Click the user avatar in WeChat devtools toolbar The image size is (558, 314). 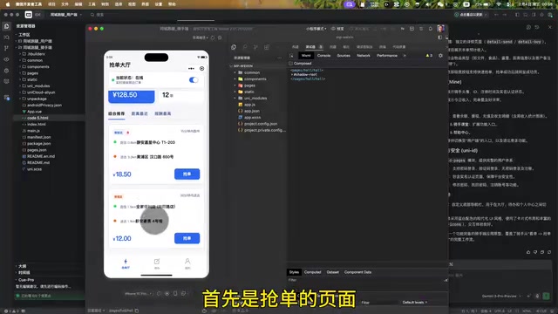tap(440, 29)
